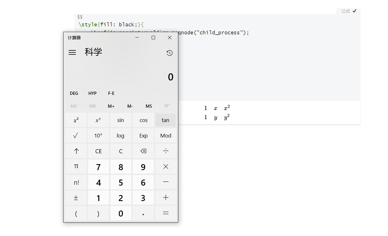The height and width of the screenshot is (236, 388).
Task: Click the factorial n! key
Action: (76, 182)
